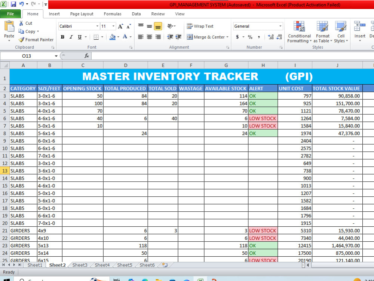Toggle italic formatting

pyautogui.click(x=71, y=37)
